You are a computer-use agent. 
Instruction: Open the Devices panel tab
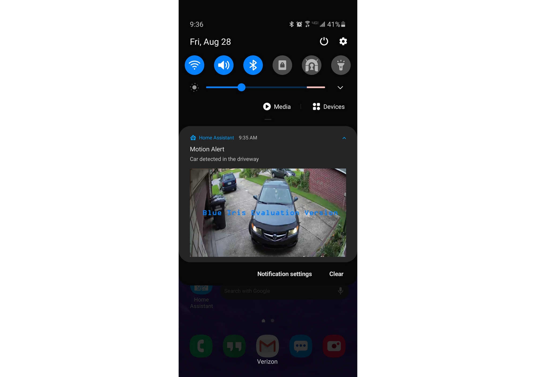[x=329, y=106]
